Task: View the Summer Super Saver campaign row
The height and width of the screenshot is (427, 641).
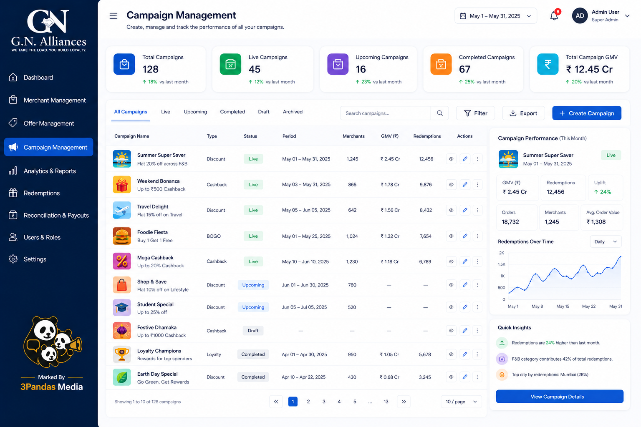Action: [451, 159]
